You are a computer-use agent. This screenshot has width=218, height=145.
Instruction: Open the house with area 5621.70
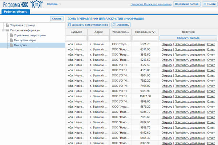point(167,44)
